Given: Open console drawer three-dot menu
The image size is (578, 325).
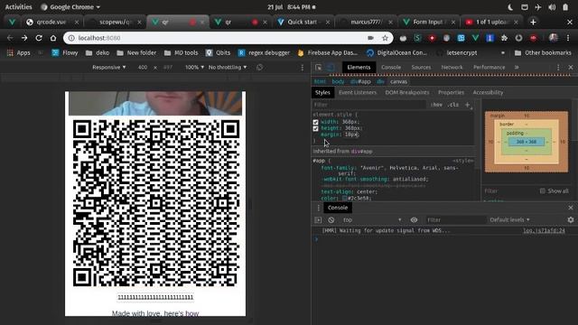Looking at the screenshot, I should coord(318,208).
